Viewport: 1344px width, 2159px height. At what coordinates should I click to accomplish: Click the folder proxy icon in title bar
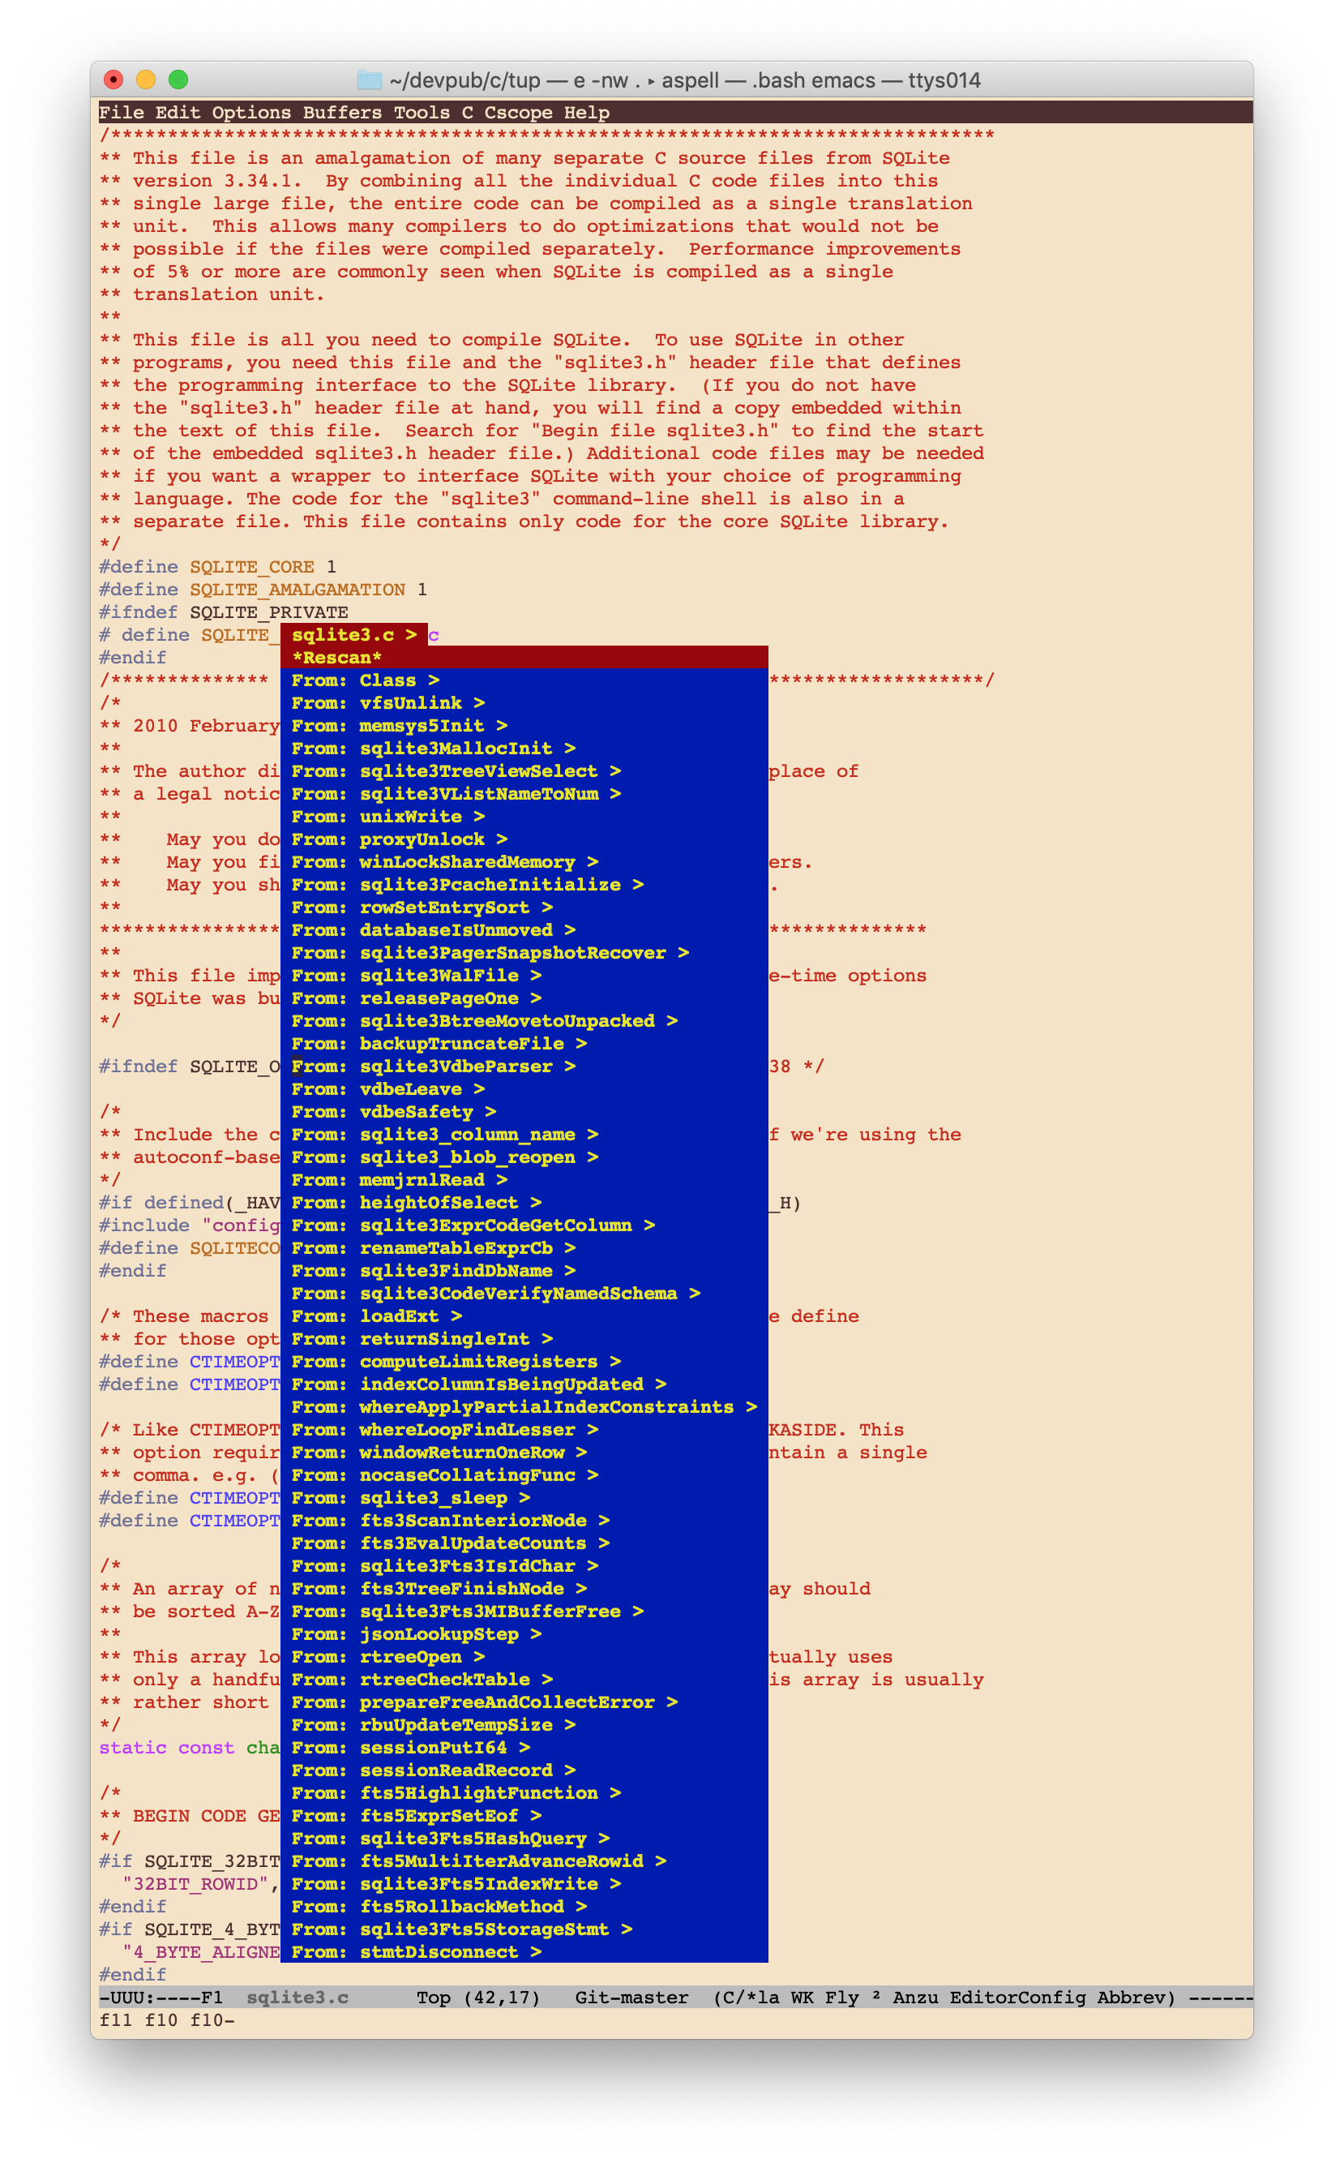(x=370, y=80)
